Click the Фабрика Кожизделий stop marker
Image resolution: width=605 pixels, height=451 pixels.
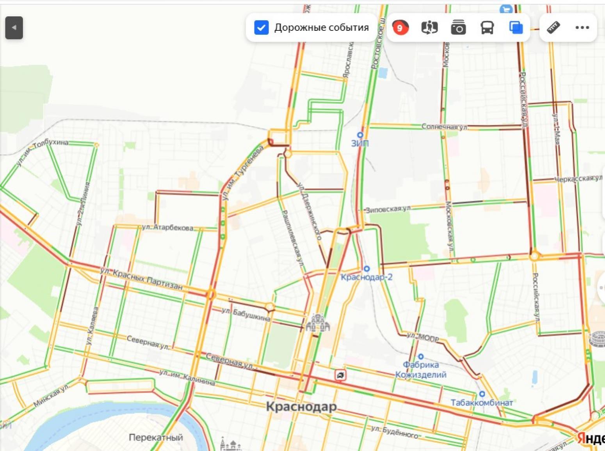point(421,356)
